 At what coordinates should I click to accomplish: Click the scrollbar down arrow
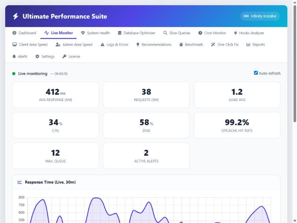295,221
